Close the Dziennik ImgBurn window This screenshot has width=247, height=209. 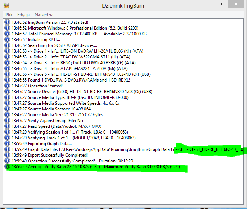point(236,4)
